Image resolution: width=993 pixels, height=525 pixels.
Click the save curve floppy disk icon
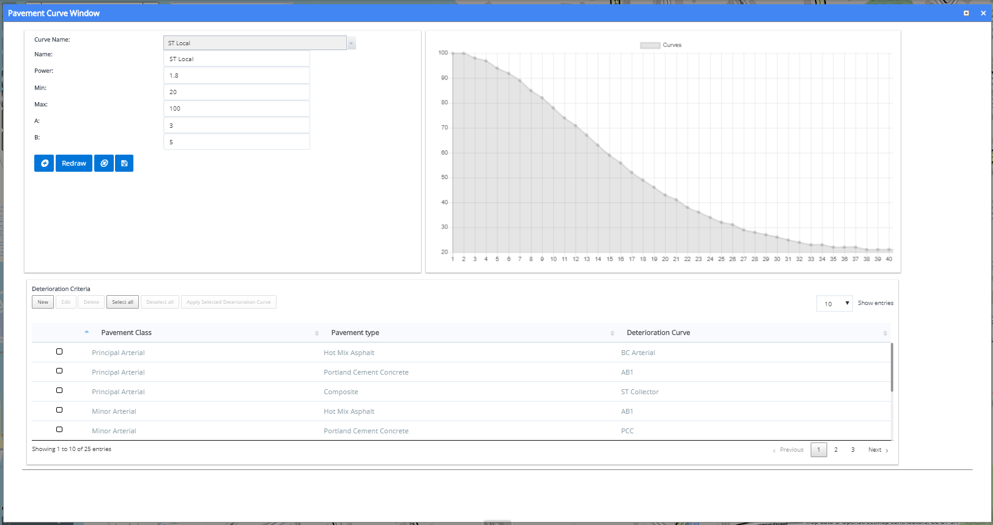tap(124, 163)
